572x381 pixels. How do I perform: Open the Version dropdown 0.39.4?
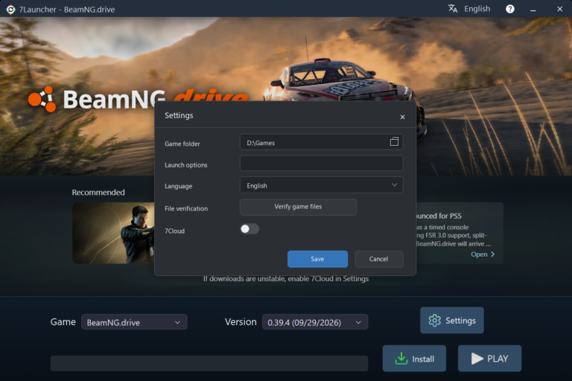pos(315,322)
